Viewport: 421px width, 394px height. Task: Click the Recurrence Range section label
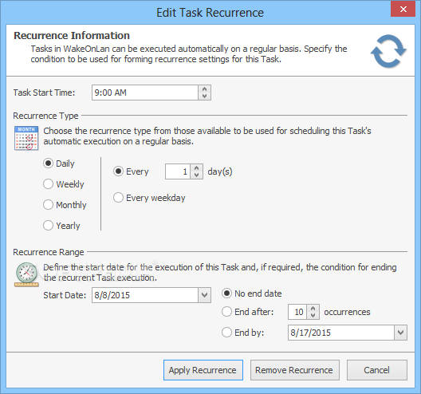tap(49, 252)
